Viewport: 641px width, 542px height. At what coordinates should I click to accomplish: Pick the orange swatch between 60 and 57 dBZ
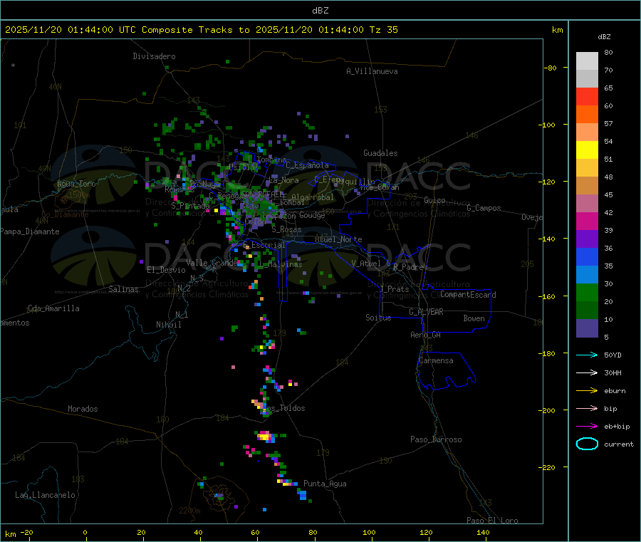point(587,115)
